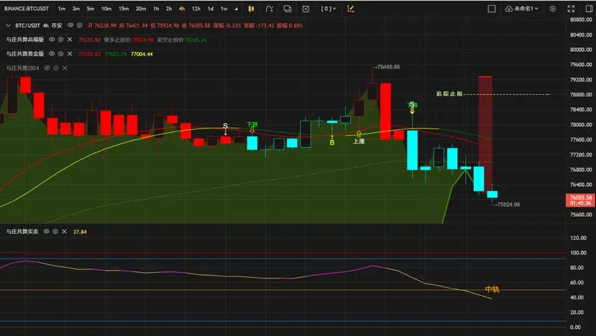
Task: Open settings for 与庄共舞2024 indicator
Action: pos(56,68)
